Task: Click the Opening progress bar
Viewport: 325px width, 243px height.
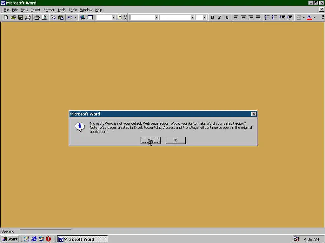Action: click(46, 231)
